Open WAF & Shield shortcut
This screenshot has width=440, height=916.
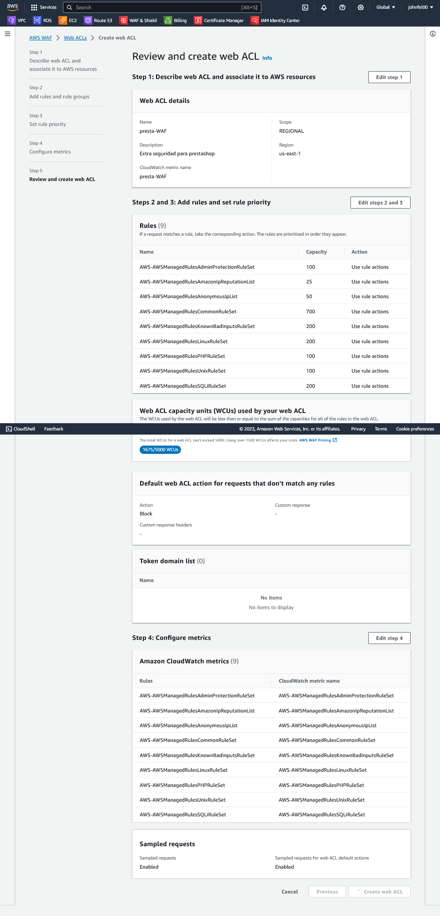(138, 20)
